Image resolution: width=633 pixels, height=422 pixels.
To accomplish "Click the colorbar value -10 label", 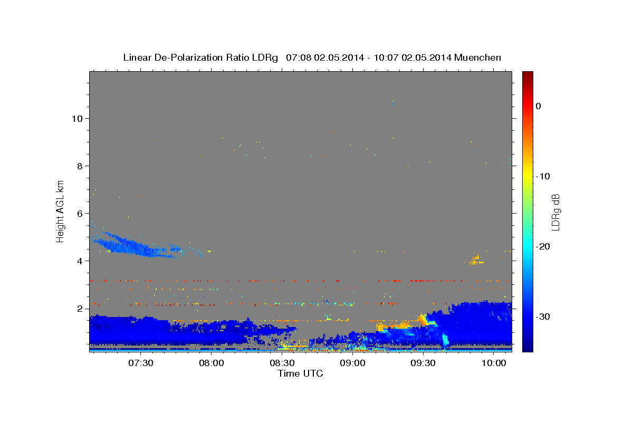I will 543,176.
